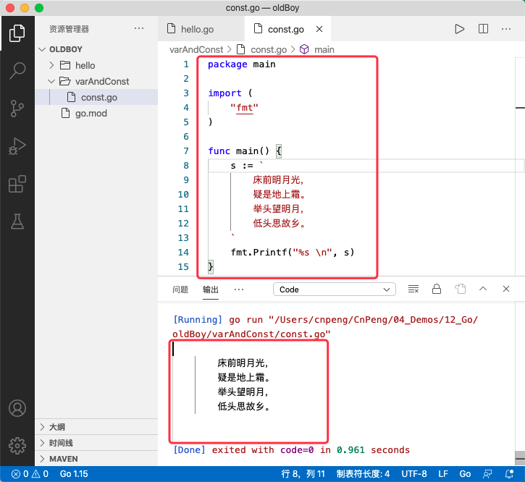Open the Extensions view
This screenshot has width=525, height=482.
(17, 185)
